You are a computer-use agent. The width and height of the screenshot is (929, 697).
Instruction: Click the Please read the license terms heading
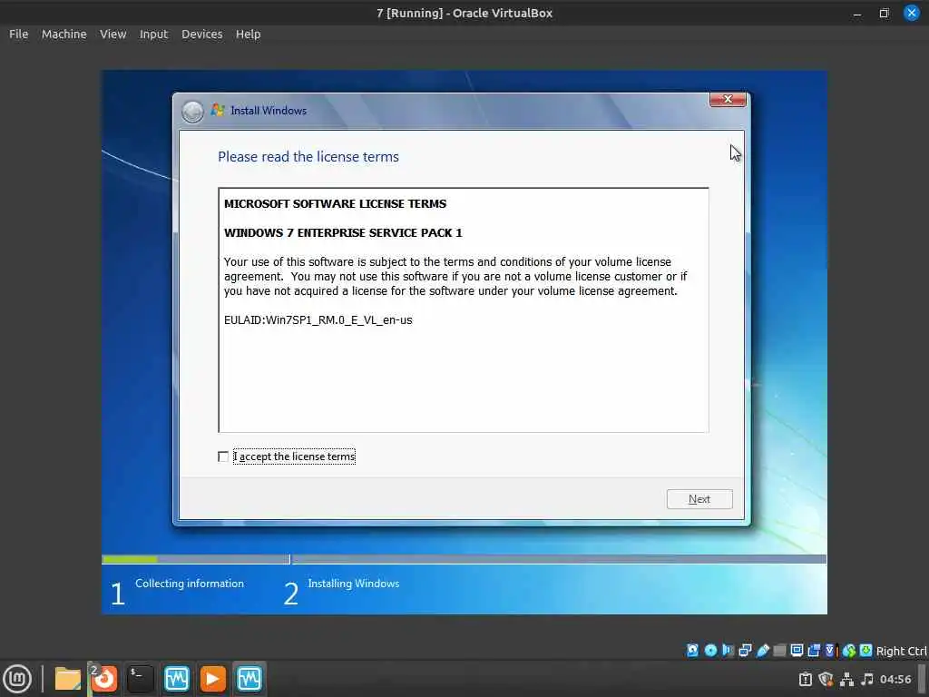pos(308,157)
